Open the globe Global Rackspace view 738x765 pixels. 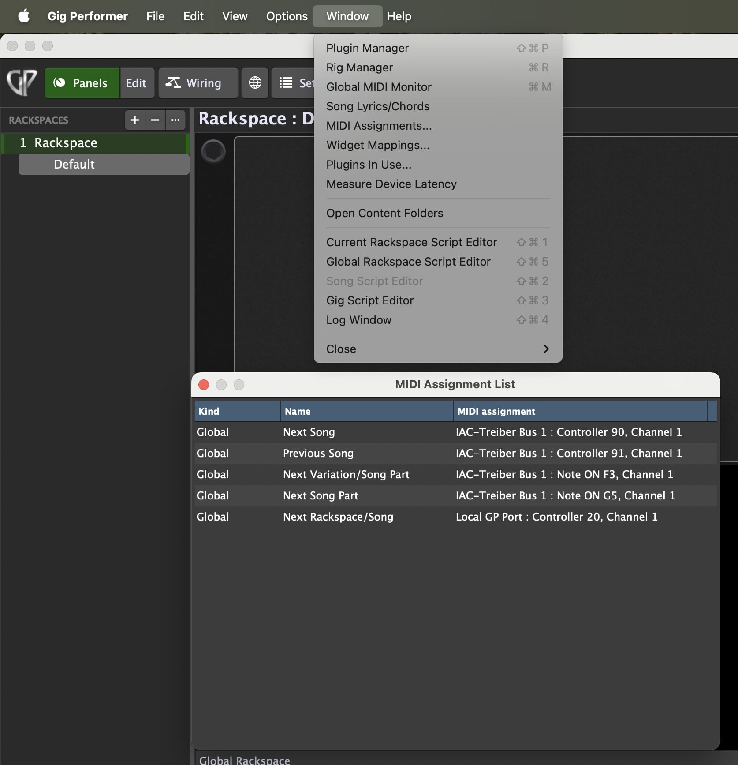coord(255,82)
